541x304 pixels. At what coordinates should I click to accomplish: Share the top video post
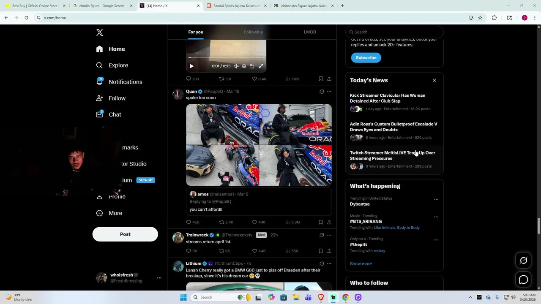329,79
